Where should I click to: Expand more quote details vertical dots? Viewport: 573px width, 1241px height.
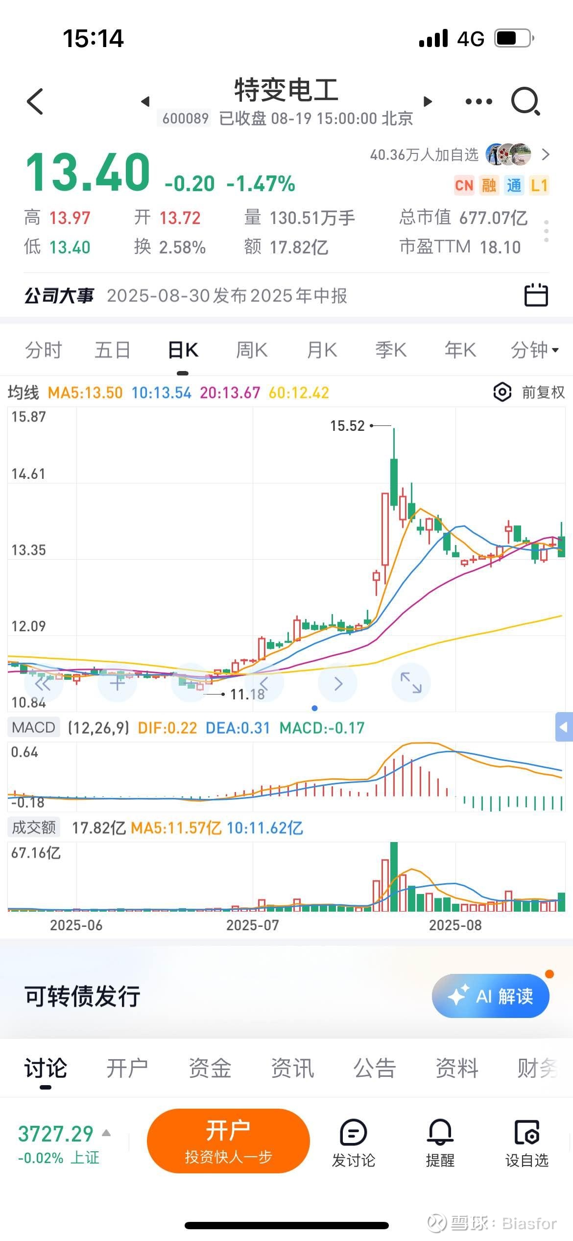(546, 231)
